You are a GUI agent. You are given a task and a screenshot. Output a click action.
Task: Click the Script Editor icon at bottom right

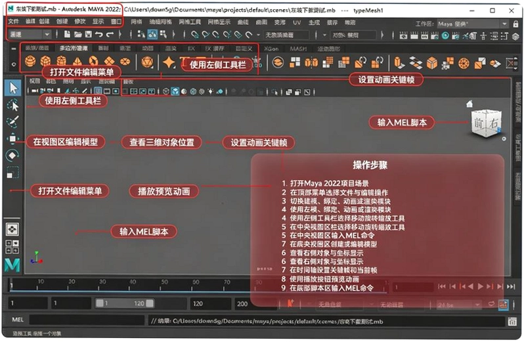coord(512,322)
